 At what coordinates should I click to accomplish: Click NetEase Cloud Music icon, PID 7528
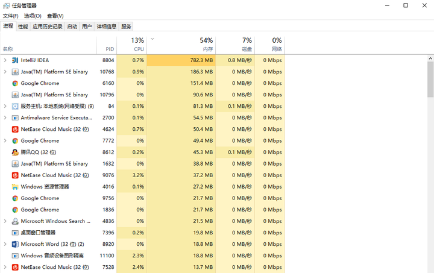pyautogui.click(x=15, y=267)
